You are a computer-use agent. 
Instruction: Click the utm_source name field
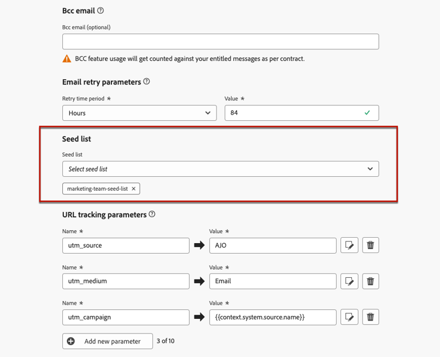126,245
